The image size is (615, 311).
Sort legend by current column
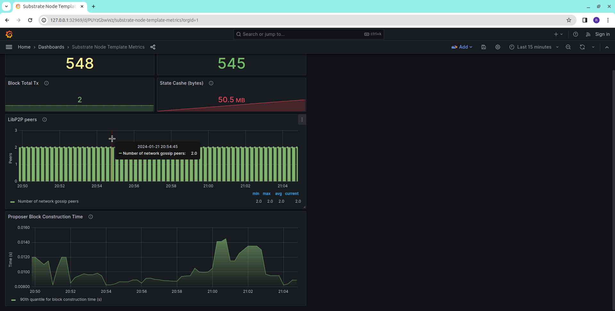pyautogui.click(x=292, y=194)
